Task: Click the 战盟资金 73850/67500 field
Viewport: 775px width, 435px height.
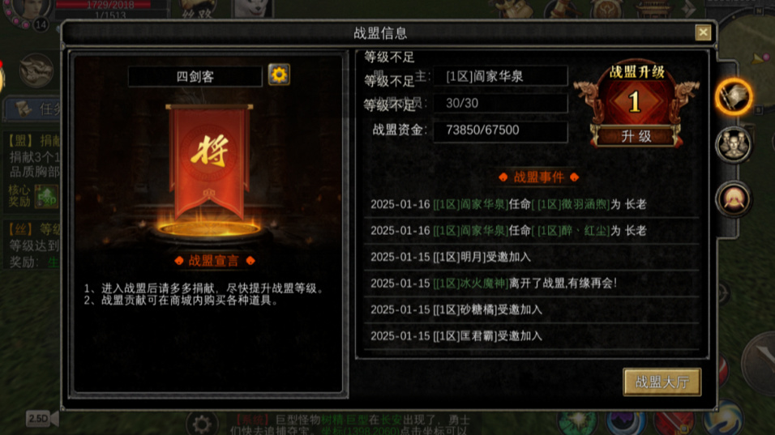Action: (500, 130)
